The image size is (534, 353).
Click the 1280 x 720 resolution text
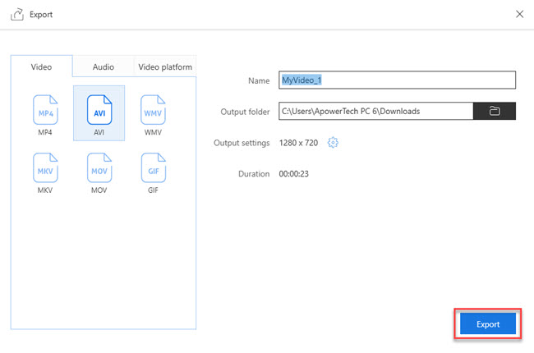300,143
